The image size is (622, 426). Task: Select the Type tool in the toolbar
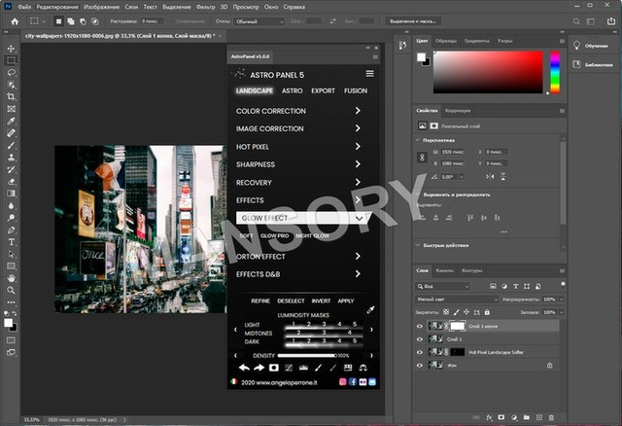[x=11, y=241]
